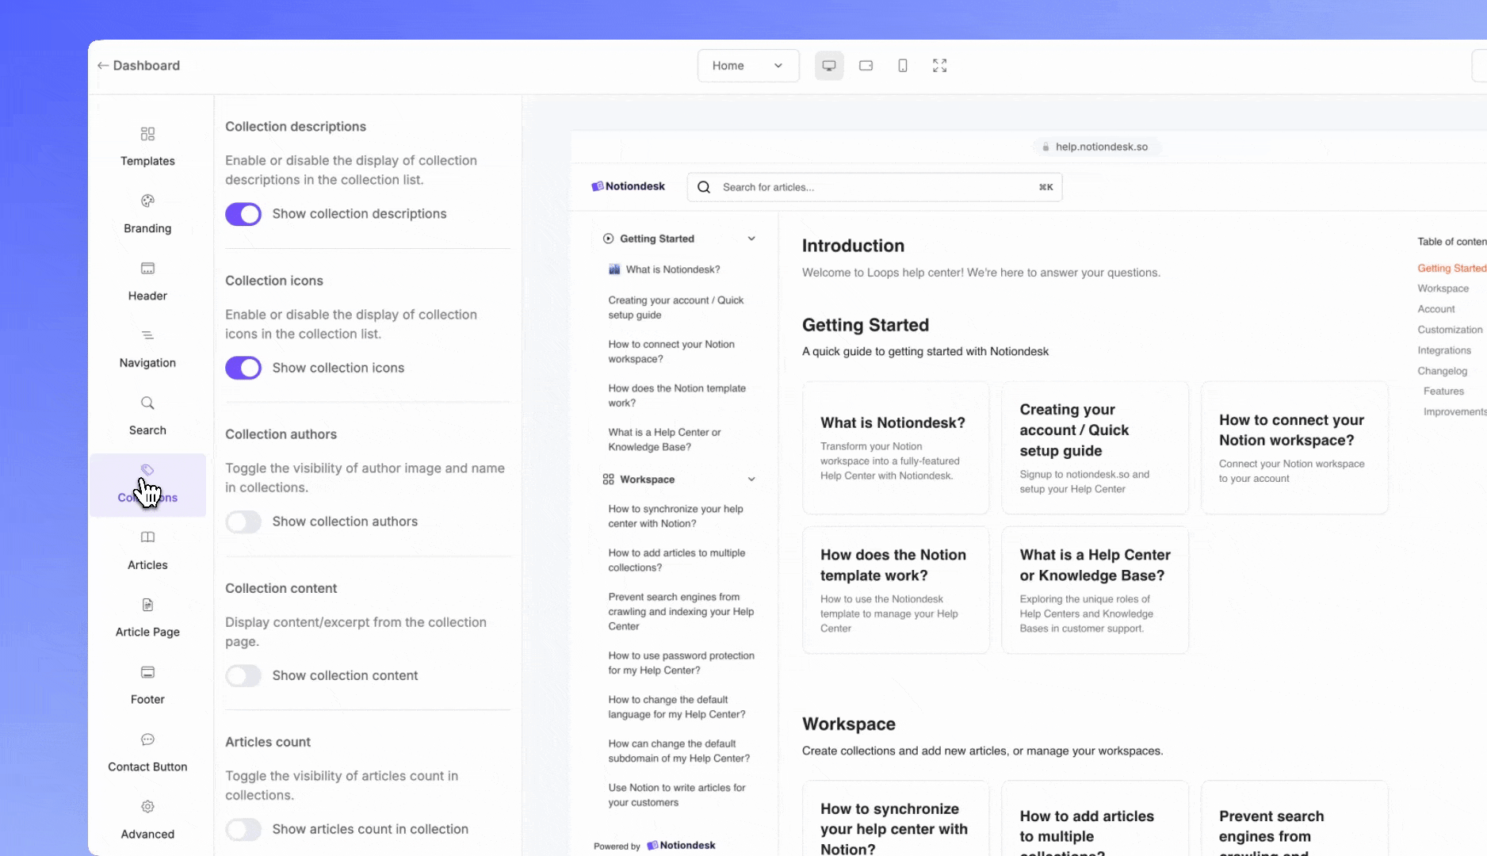Screen dimensions: 1487x856
Task: Click the Notiondesk logo in Powered by footer
Action: 682,846
